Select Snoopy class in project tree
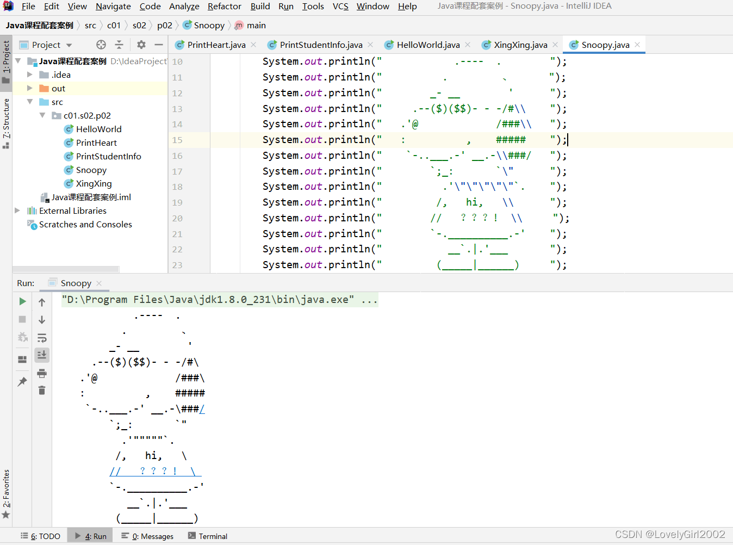733x545 pixels. [85, 170]
